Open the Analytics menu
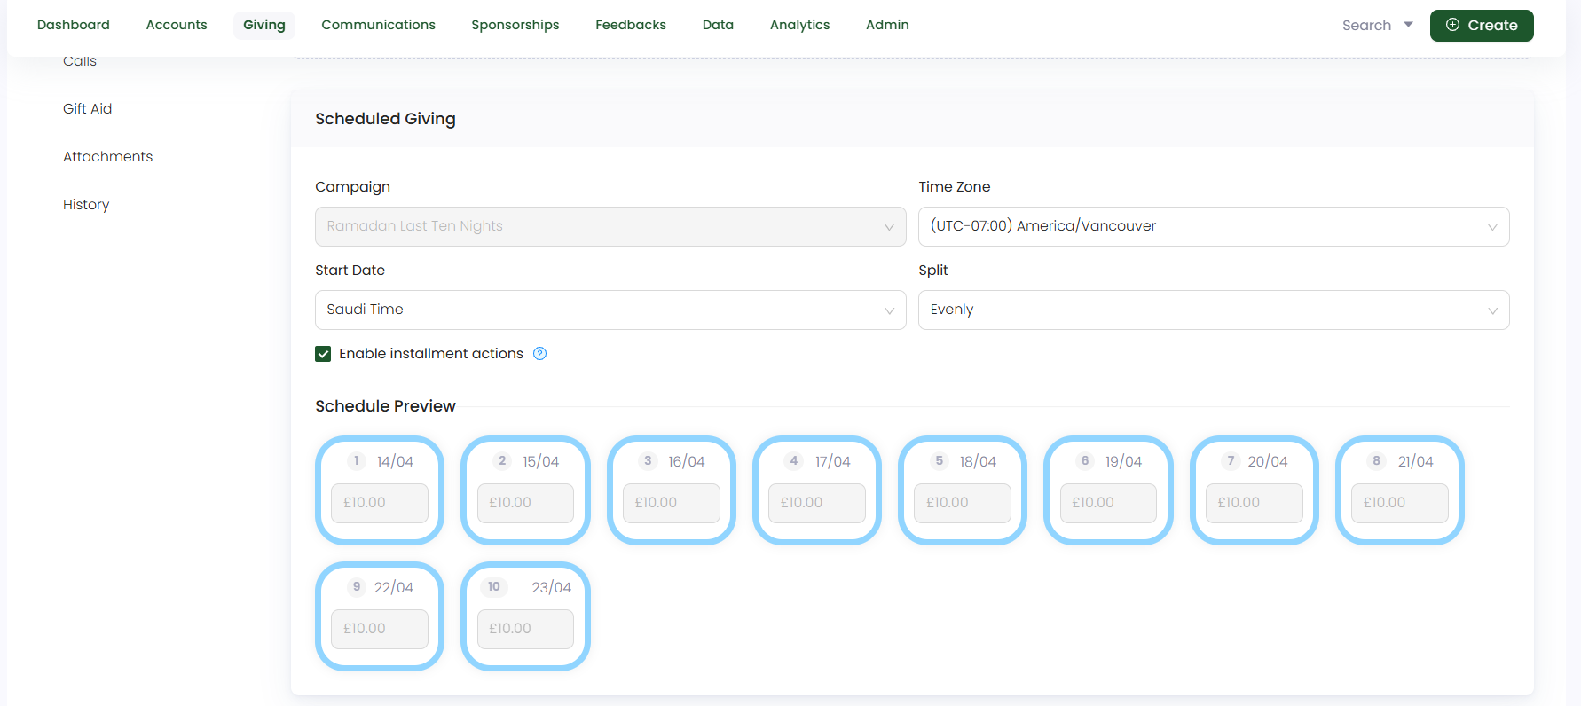This screenshot has height=706, width=1581. 800,25
